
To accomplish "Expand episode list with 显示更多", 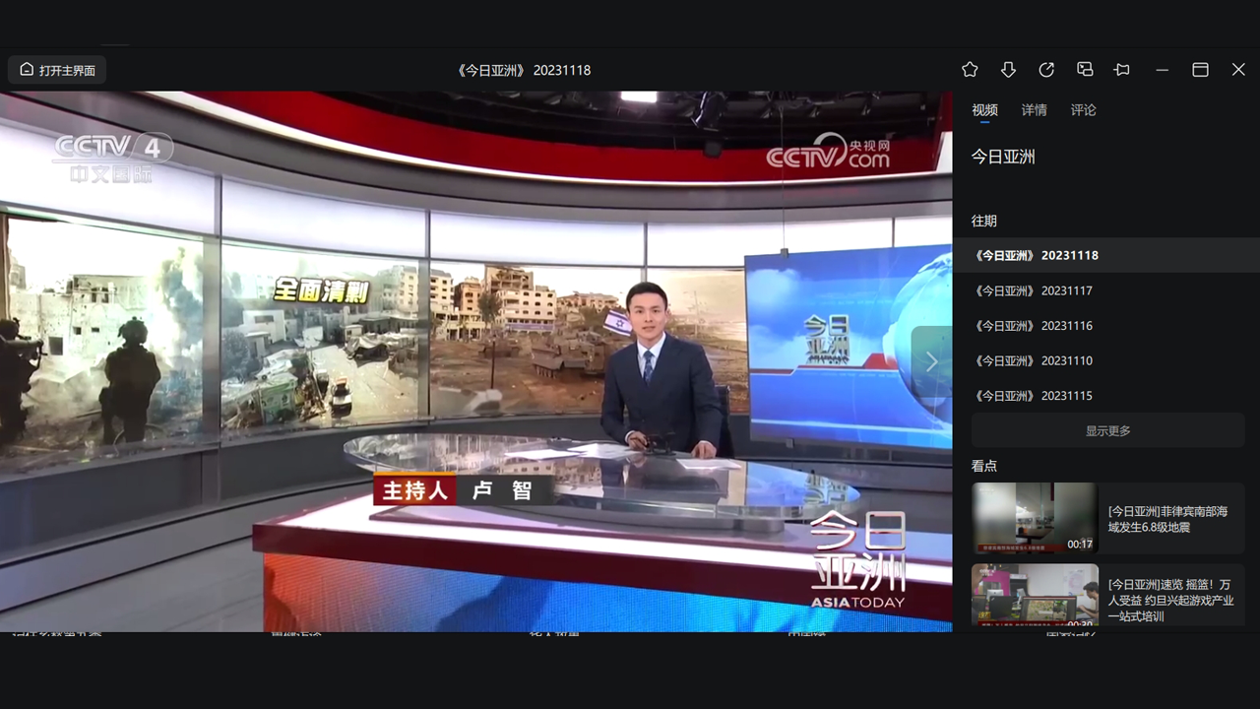I will tap(1107, 431).
